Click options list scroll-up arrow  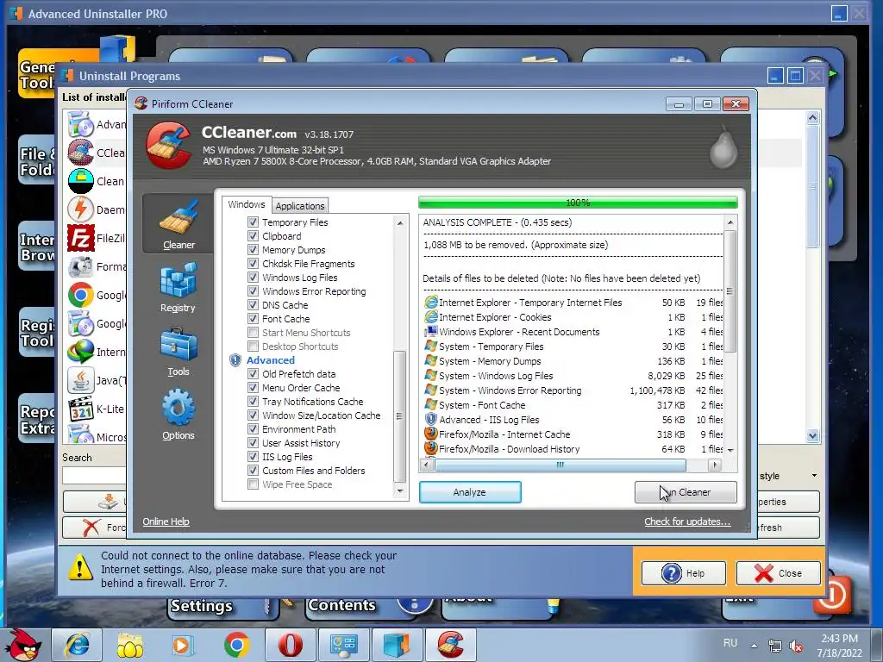(400, 223)
